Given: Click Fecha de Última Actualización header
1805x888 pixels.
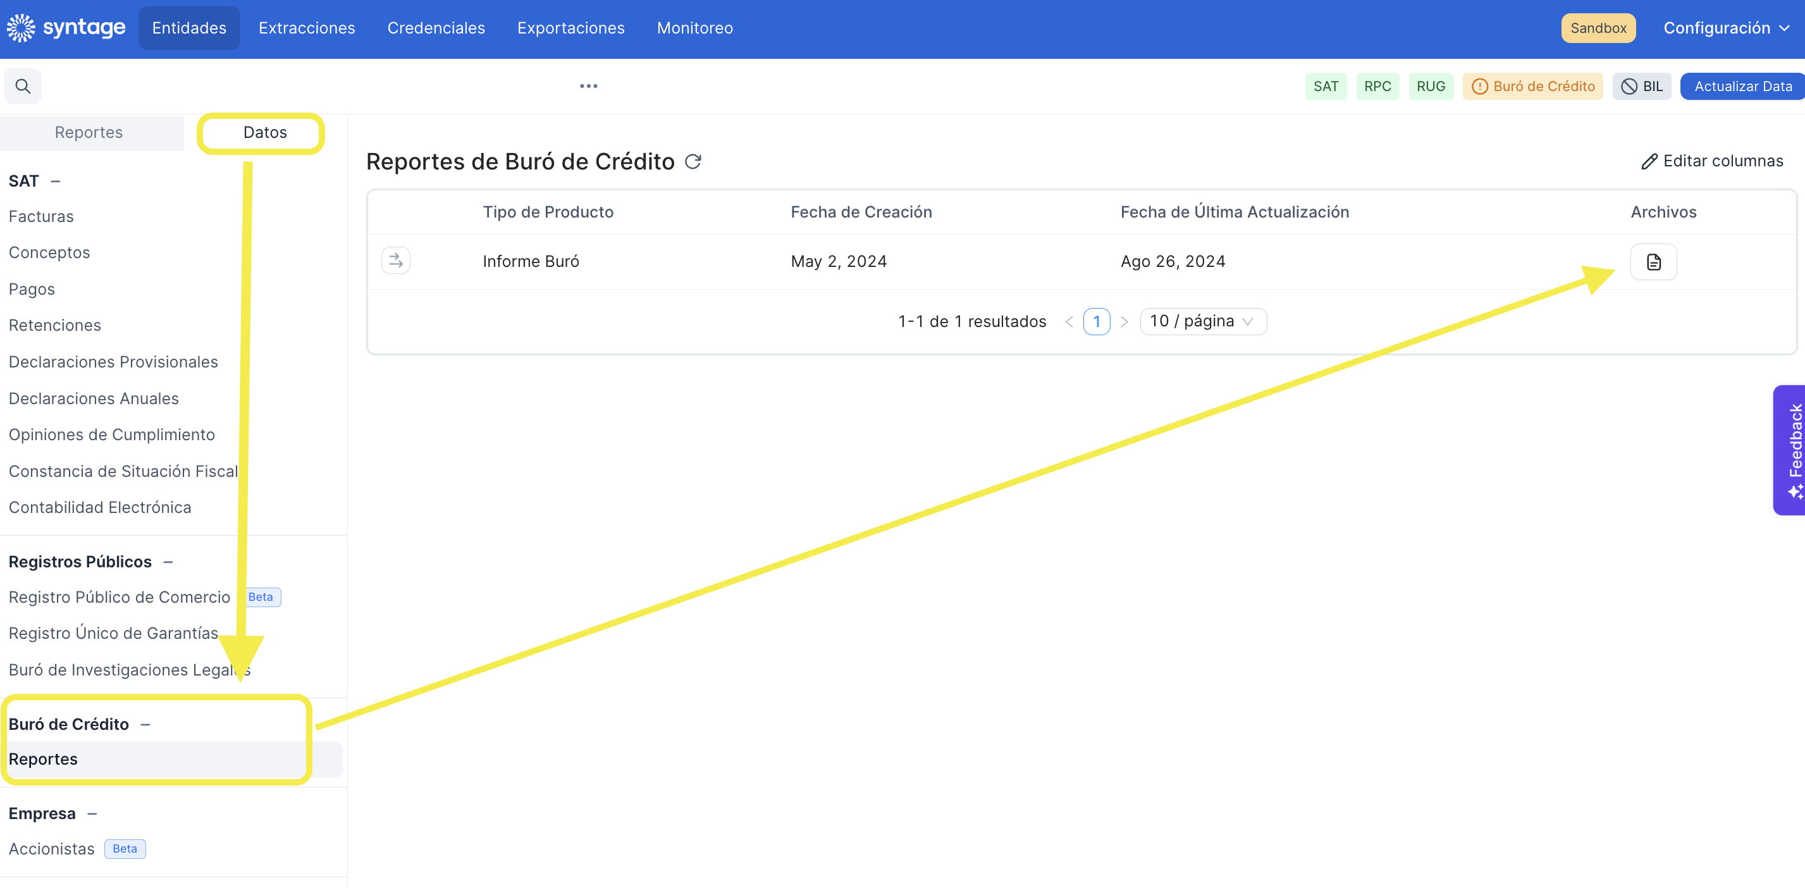Looking at the screenshot, I should click(x=1235, y=213).
